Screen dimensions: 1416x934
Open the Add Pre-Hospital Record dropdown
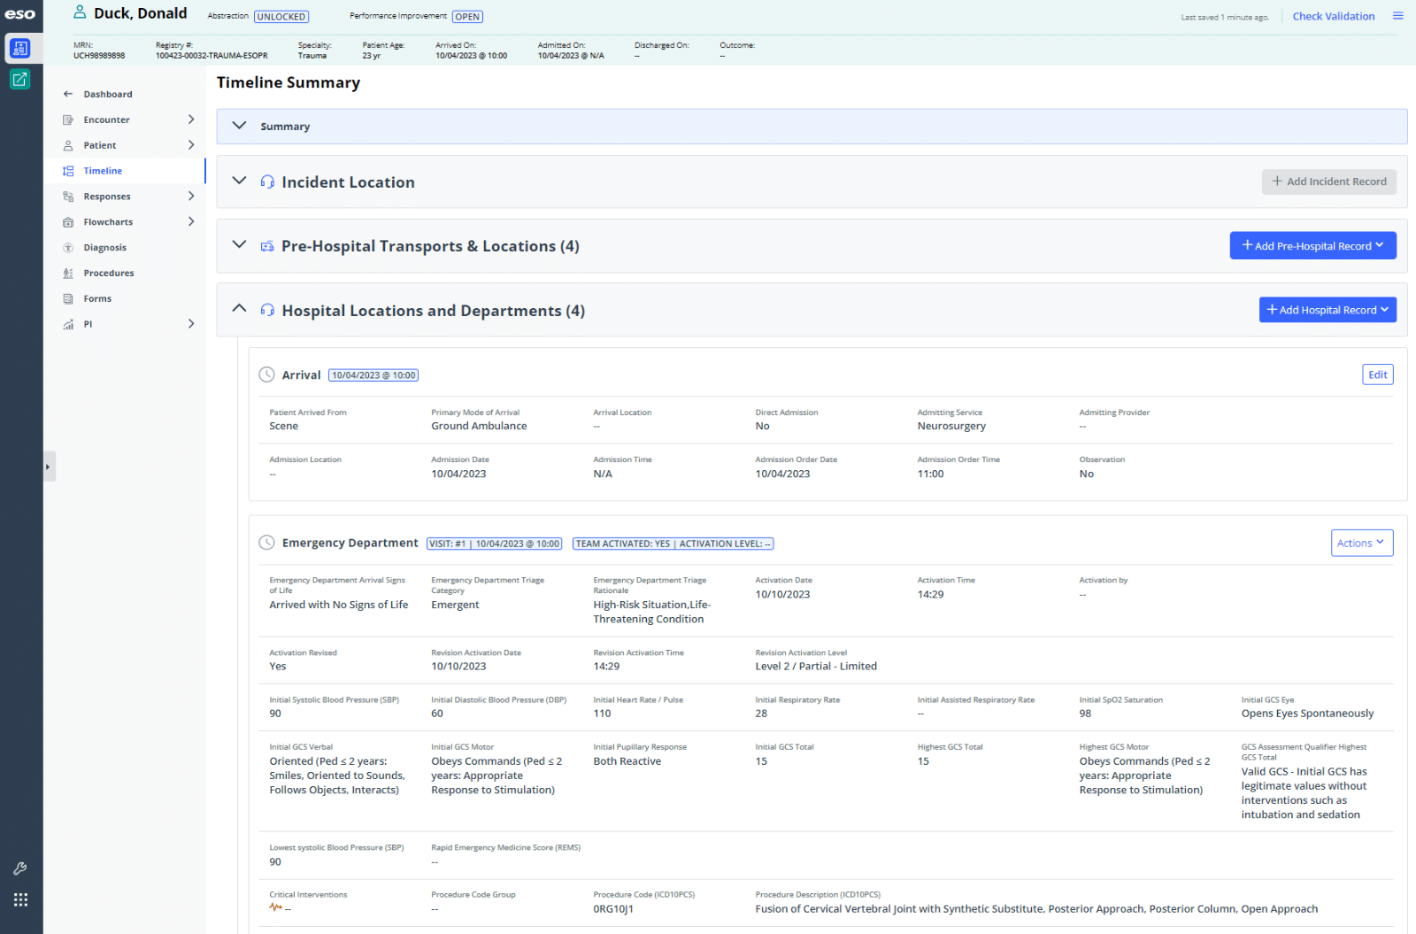[x=1312, y=246]
